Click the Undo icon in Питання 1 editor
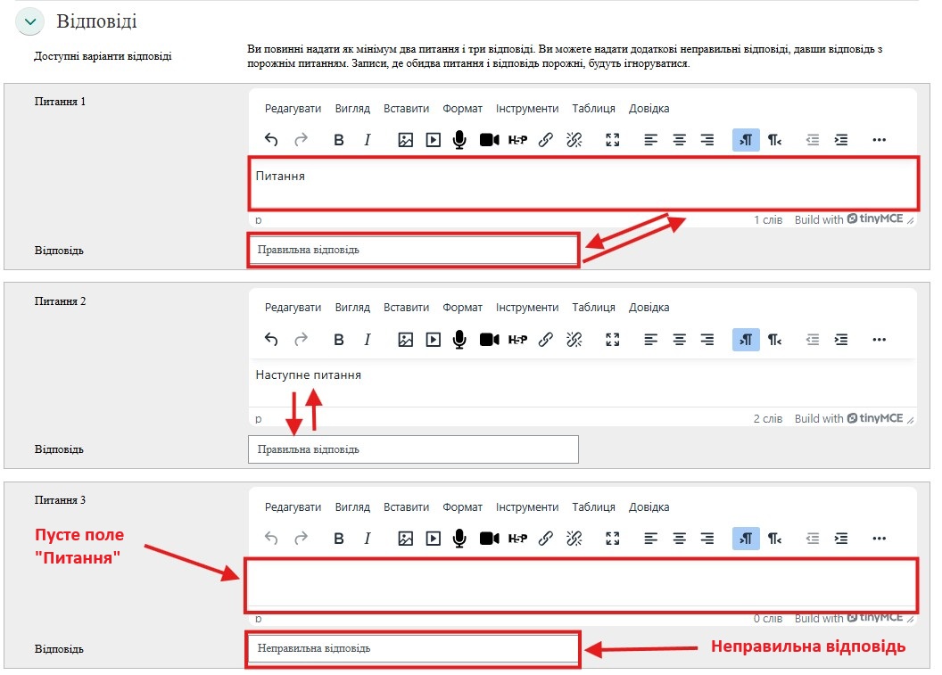Screen dimensions: 942x675 [272, 140]
